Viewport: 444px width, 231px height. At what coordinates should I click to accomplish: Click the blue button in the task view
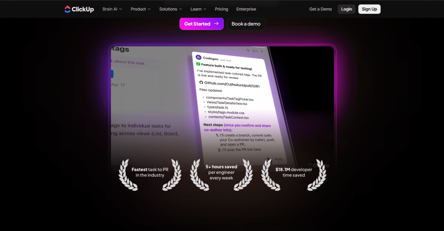pos(112,74)
